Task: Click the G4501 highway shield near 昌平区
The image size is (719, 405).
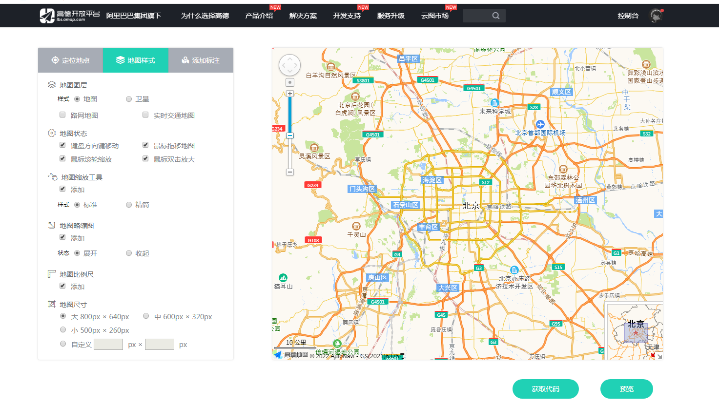Action: click(x=428, y=80)
